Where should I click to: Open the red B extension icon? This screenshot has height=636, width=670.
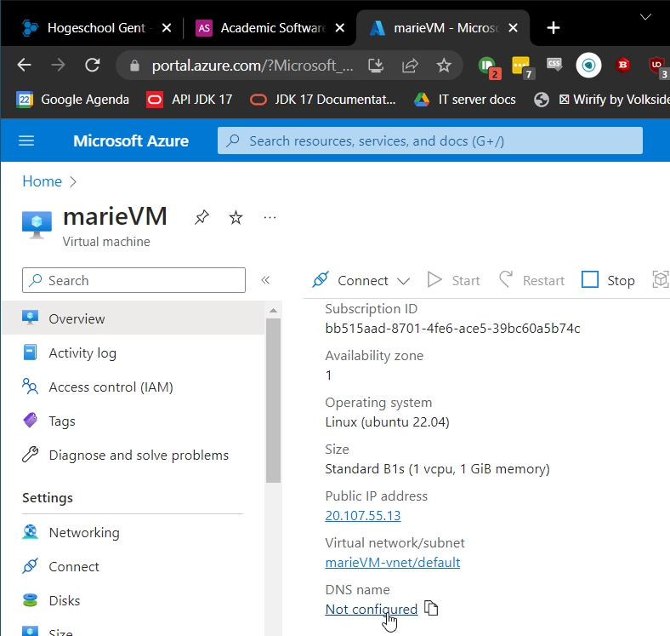(622, 66)
